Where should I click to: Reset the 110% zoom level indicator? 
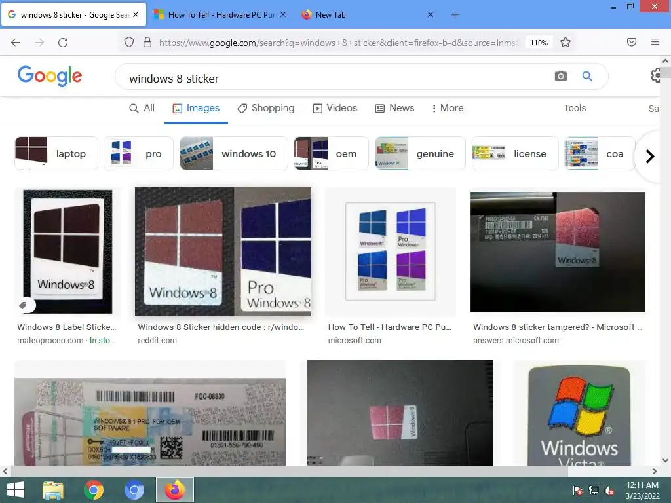click(x=539, y=43)
